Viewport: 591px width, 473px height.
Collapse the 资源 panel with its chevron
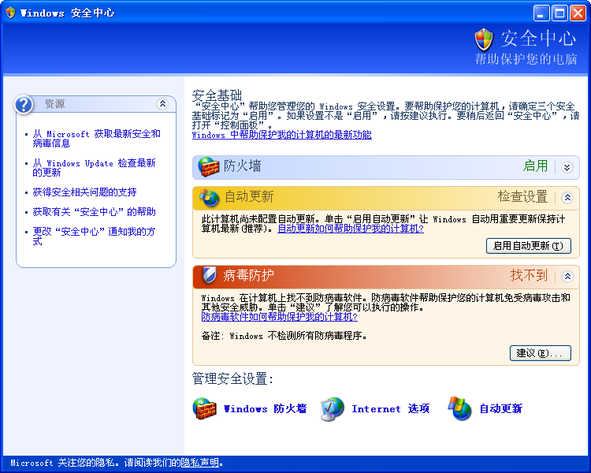[x=162, y=104]
